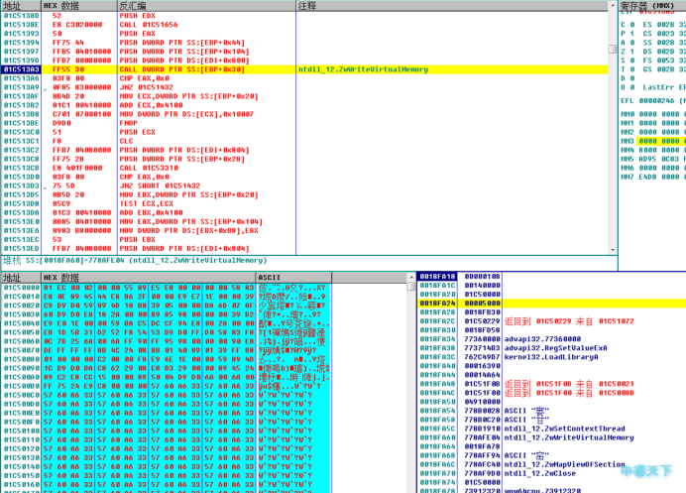Click the 地址 column header in disassembly pane
This screenshot has width=686, height=493.
(x=21, y=6)
